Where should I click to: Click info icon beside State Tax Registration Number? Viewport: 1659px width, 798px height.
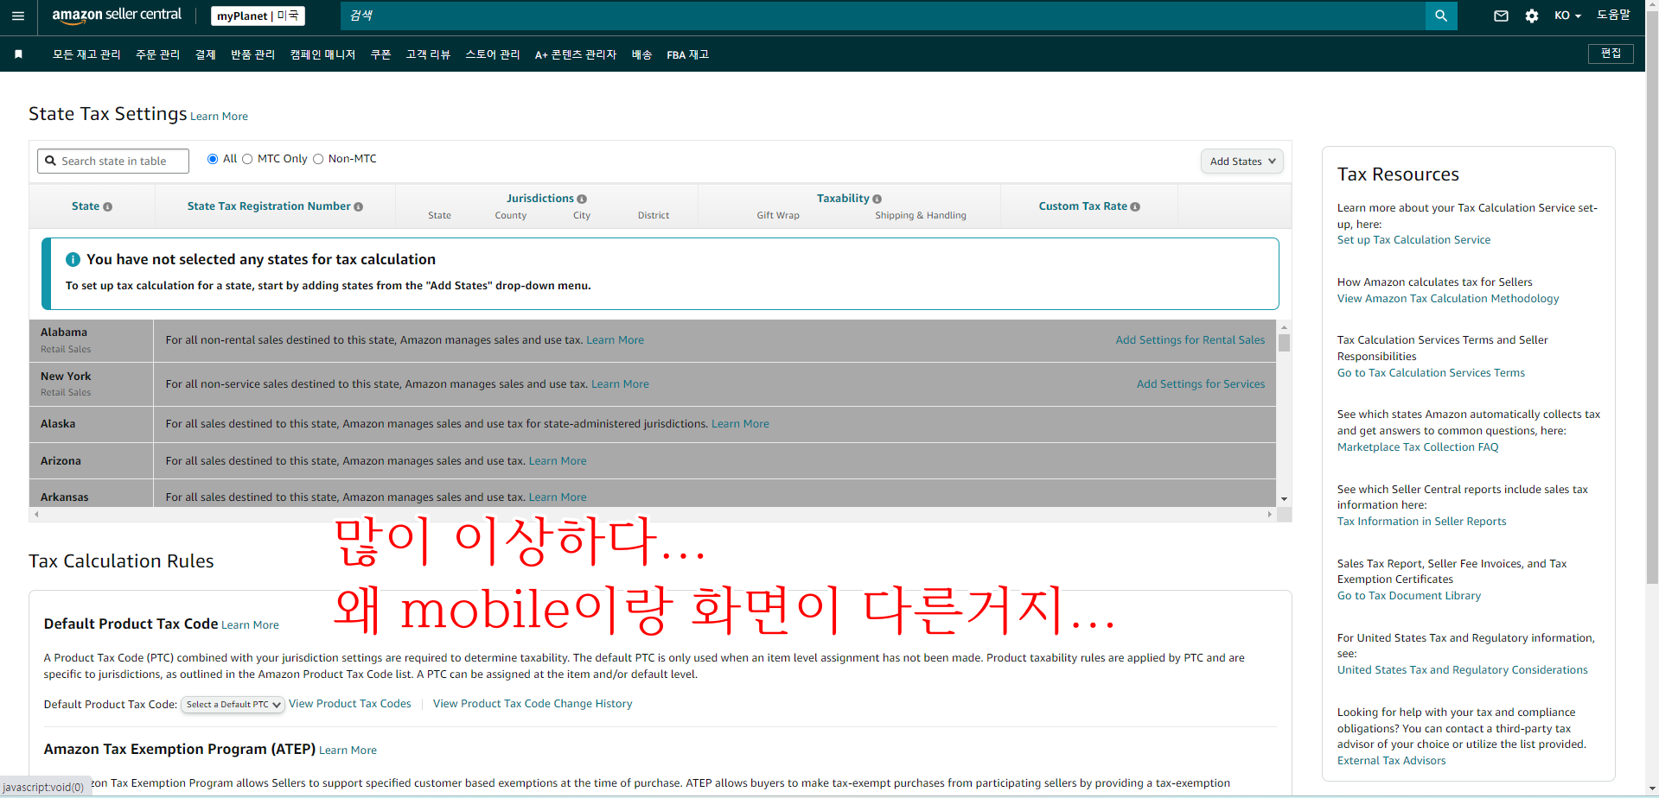coord(359,207)
